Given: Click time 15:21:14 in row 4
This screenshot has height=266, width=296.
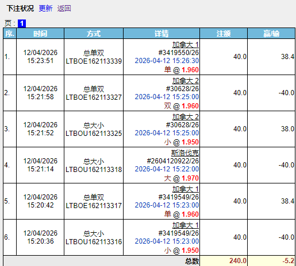Looking at the screenshot, I should click(40, 169).
